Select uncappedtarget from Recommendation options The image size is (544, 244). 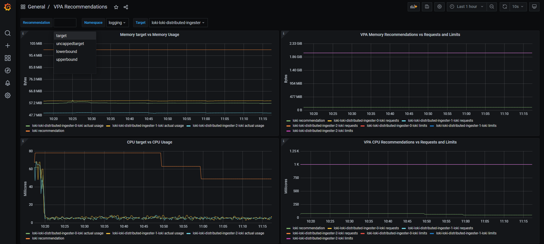tap(70, 44)
